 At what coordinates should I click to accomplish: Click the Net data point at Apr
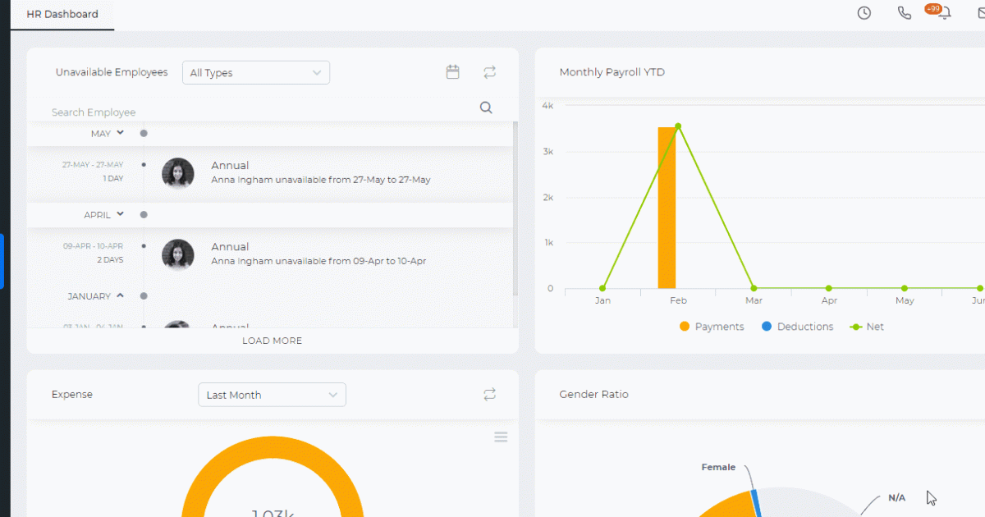coord(829,288)
